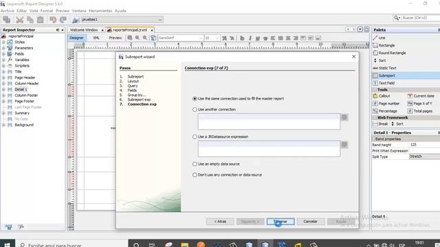Open the Archivo menu
The height and width of the screenshot is (247, 440).
coord(8,11)
